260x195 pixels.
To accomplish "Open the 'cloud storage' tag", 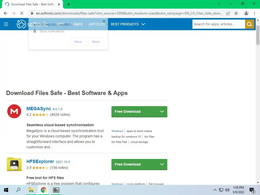I will tap(139, 142).
